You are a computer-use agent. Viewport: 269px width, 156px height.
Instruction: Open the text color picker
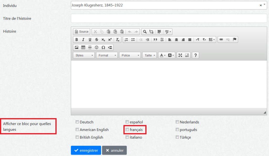163,56
